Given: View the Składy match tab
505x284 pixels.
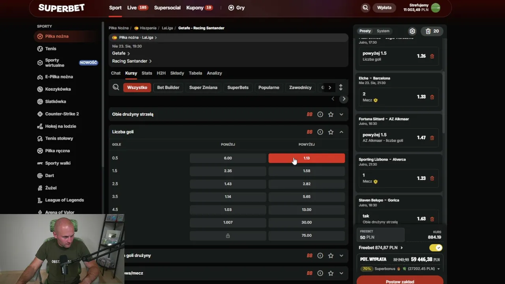Looking at the screenshot, I should click(177, 73).
